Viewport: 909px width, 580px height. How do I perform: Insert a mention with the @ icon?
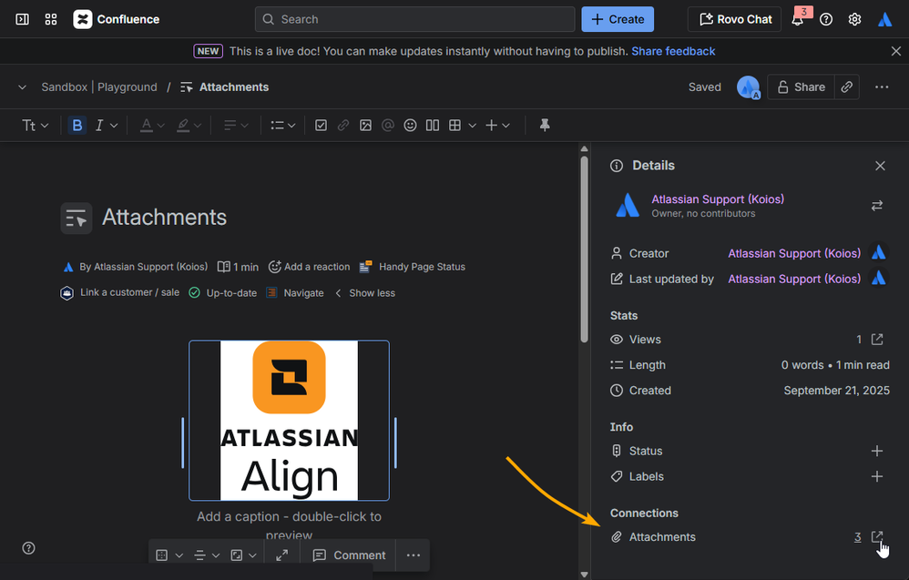coord(388,125)
